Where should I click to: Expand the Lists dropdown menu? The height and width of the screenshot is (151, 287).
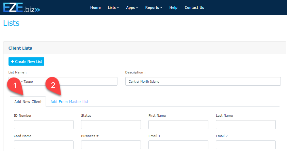[113, 7]
